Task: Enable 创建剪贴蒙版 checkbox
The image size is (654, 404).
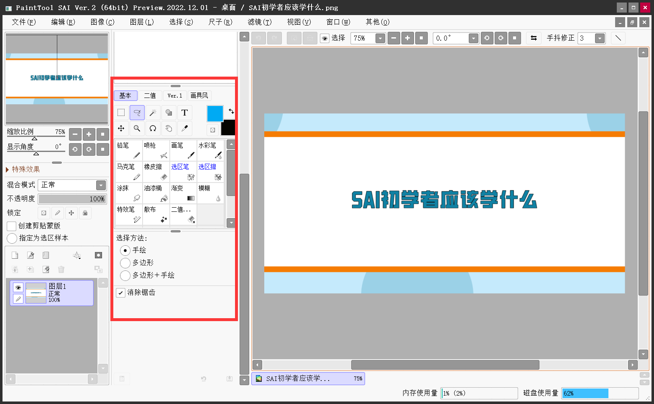Action: 12,226
